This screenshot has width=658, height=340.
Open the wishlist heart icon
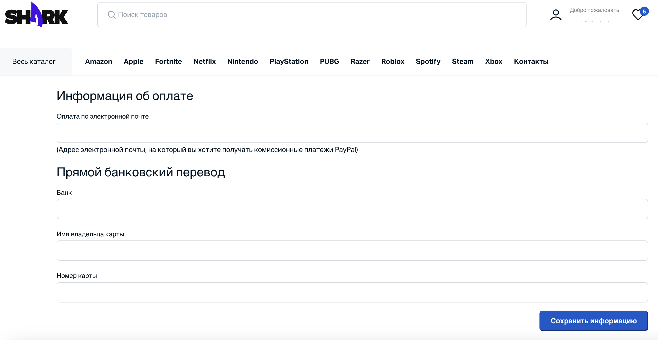point(637,15)
